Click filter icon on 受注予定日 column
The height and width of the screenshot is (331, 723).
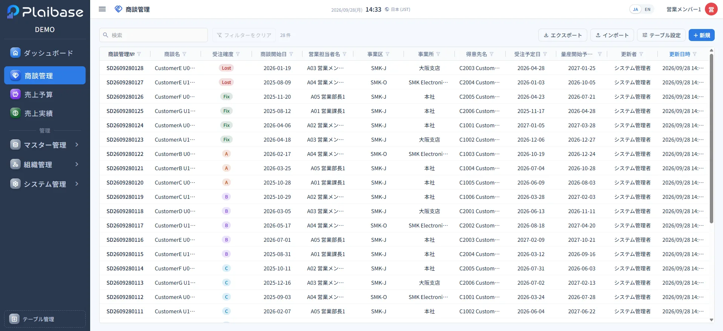[545, 54]
